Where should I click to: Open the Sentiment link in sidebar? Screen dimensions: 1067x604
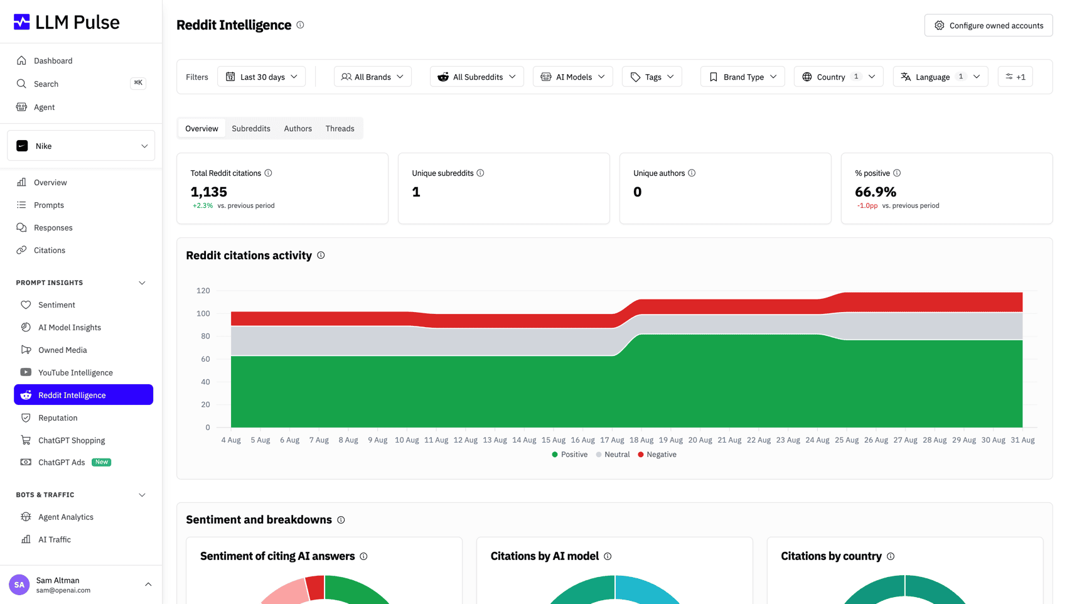[x=56, y=305]
